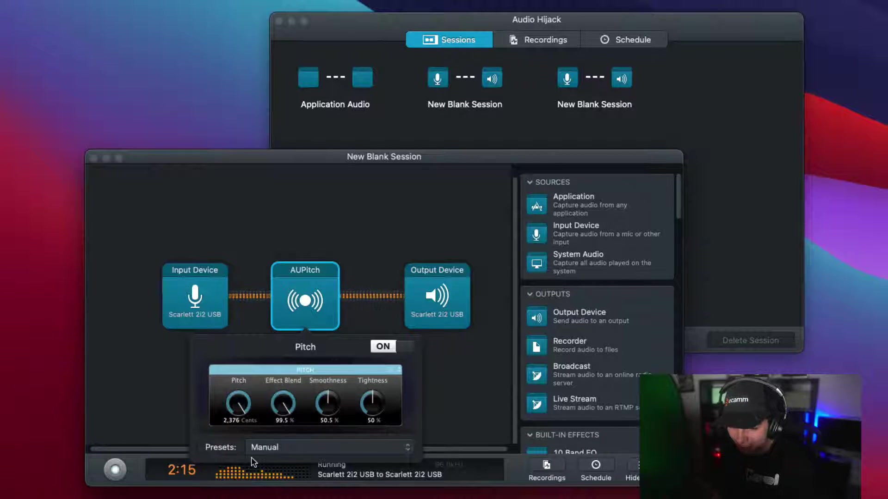Click the Recorder output label

click(569, 341)
